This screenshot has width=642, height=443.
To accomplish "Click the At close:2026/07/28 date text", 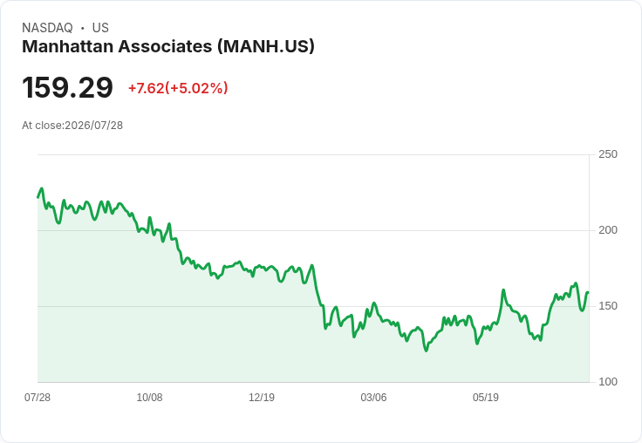I will (72, 126).
